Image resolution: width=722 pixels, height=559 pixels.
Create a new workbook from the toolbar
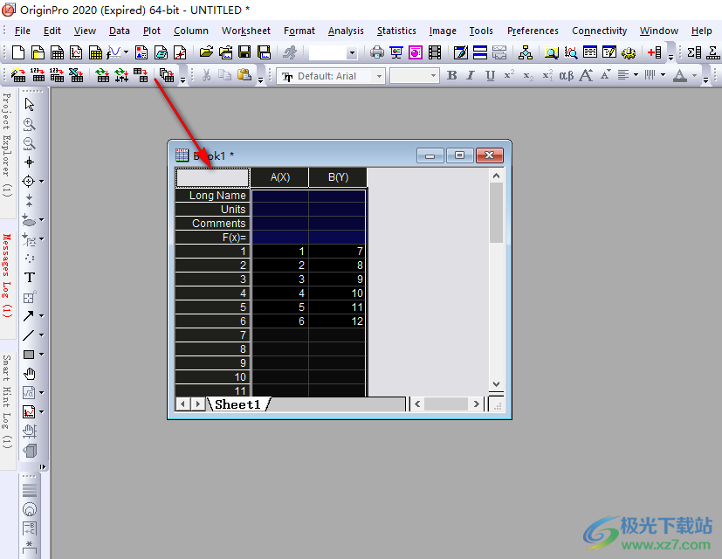click(x=57, y=52)
